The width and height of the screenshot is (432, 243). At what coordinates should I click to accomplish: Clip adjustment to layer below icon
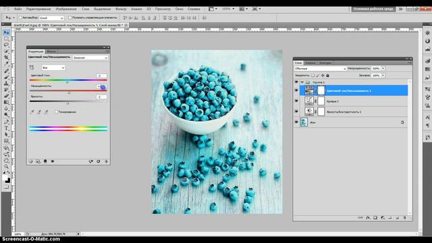pyautogui.click(x=45, y=161)
